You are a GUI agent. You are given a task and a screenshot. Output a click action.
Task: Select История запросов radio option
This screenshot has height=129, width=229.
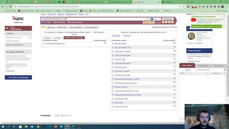click(68, 22)
